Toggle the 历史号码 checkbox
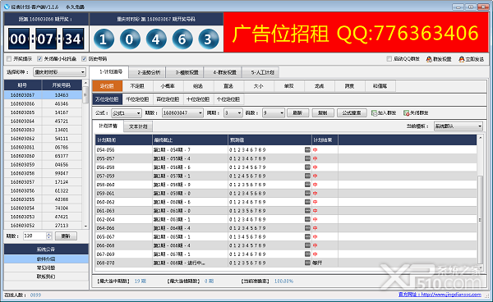 pos(84,59)
